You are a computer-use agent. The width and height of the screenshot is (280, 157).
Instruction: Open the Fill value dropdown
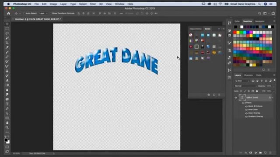click(x=274, y=91)
